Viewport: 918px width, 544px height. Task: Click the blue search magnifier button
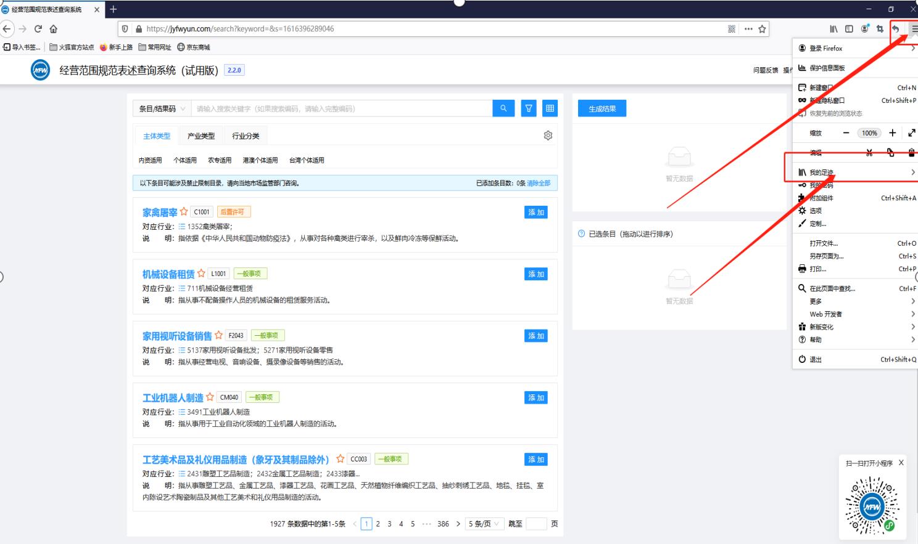(x=503, y=108)
